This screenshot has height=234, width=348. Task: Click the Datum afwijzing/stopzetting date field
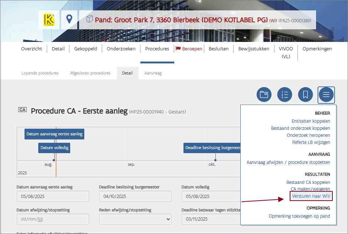point(53,219)
